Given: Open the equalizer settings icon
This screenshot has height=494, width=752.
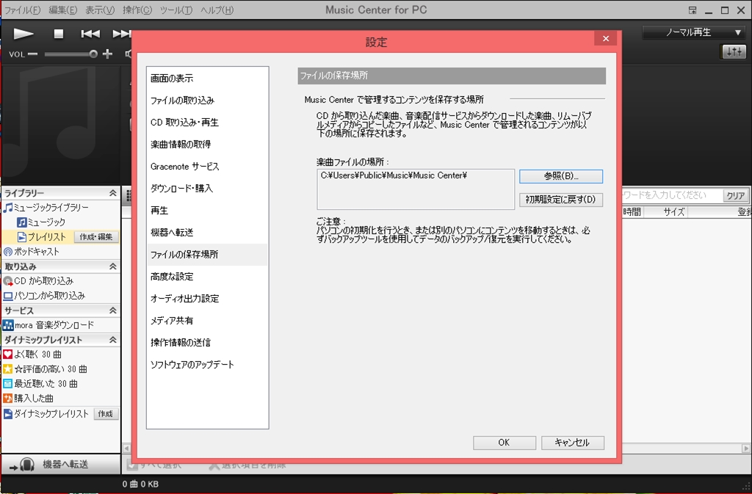Looking at the screenshot, I should (734, 51).
